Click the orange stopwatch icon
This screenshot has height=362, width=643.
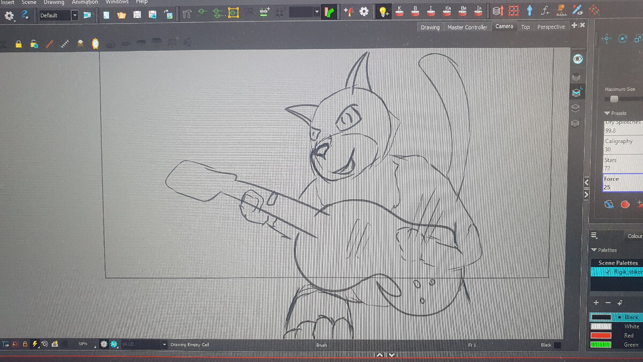(x=95, y=44)
